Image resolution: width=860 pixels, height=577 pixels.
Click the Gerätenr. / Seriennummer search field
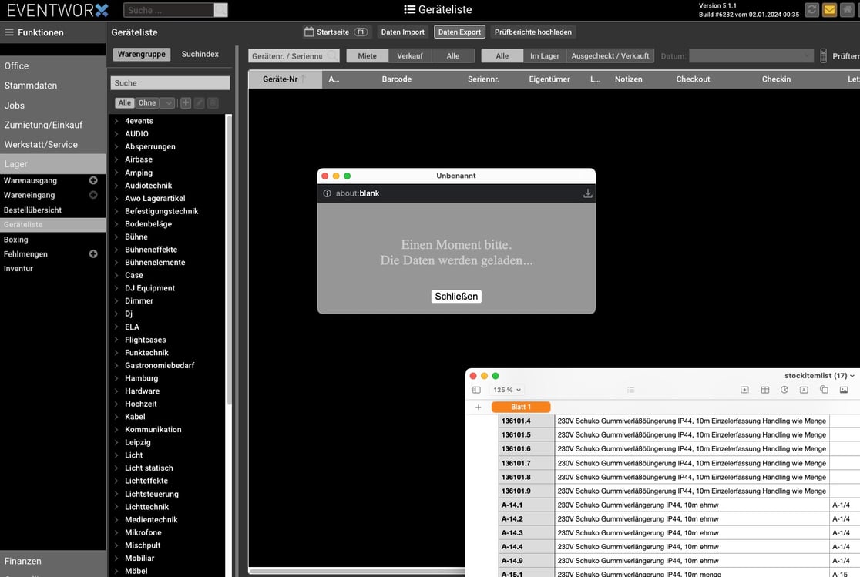(286, 56)
